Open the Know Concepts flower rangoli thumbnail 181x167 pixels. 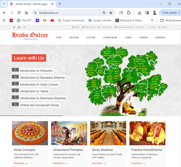30,133
